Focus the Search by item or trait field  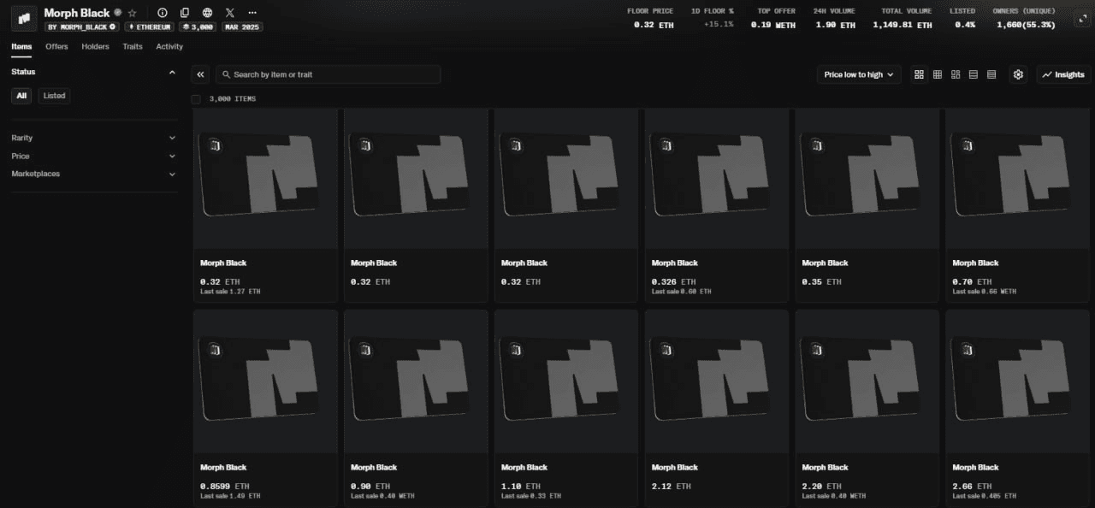coord(328,74)
